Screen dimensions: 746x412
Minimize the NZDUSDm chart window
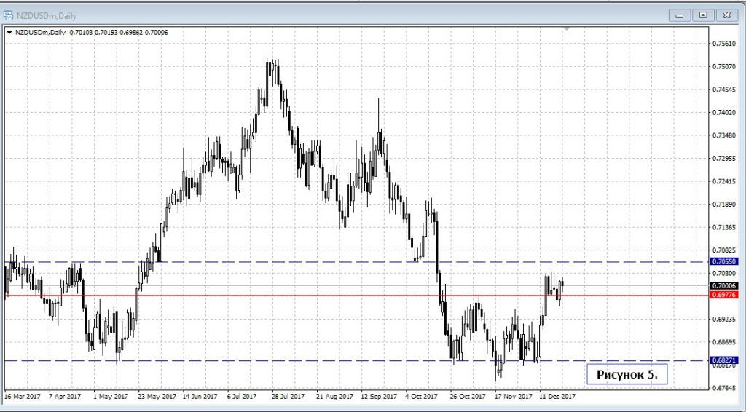tap(680, 15)
